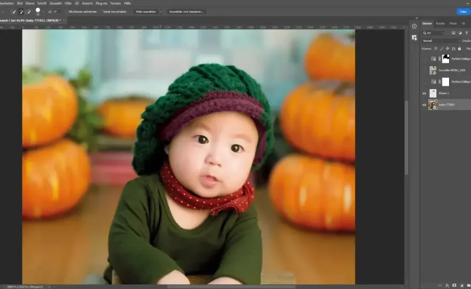Image resolution: width=471 pixels, height=289 pixels.
Task: Lock artboard nesting icon
Action: pyautogui.click(x=453, y=48)
